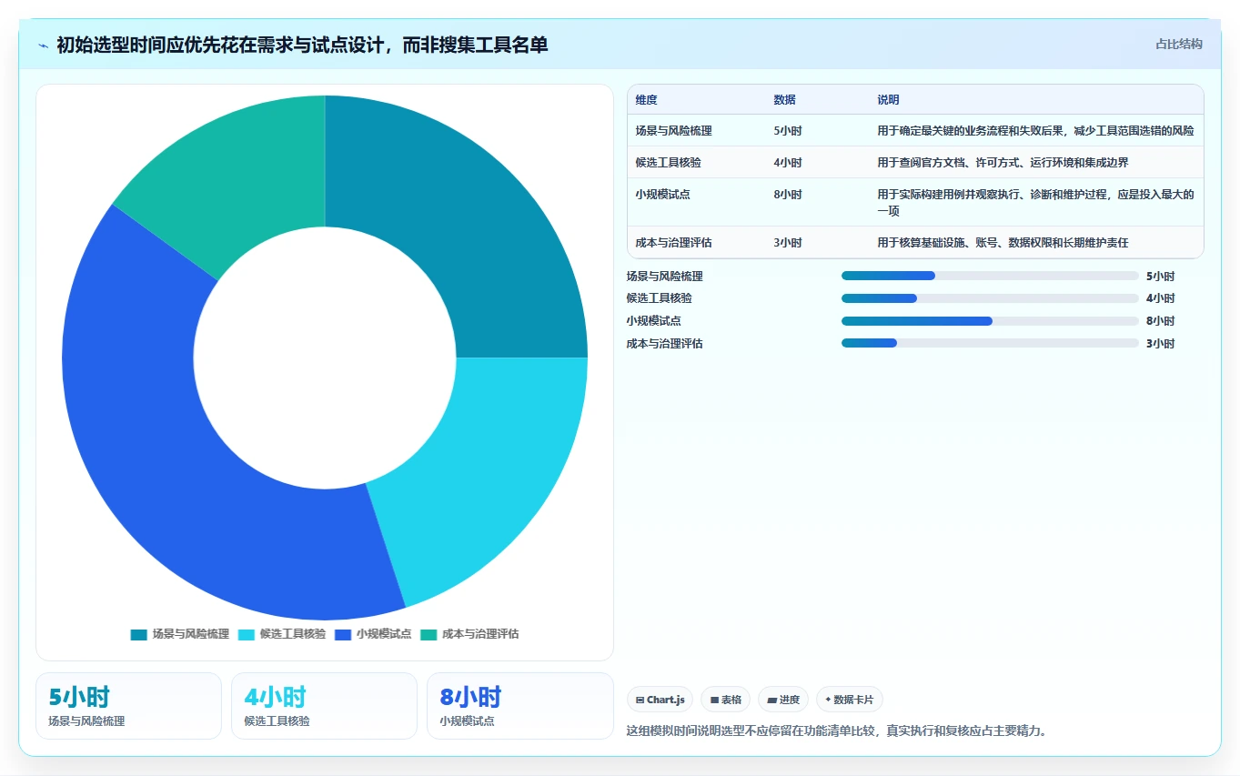1240x776 pixels.
Task: Click the 成本与治理评估 progress bar
Action: coord(990,344)
